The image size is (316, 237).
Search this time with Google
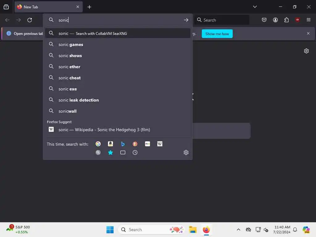click(x=98, y=144)
